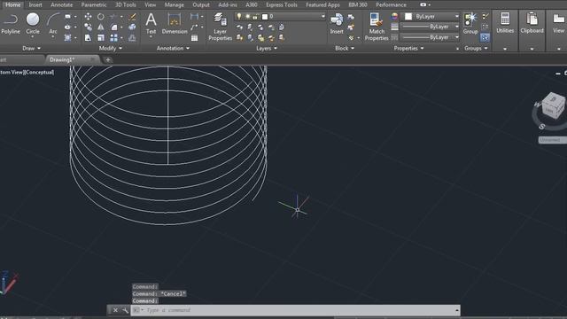Click the Group Edit icon
This screenshot has height=319, width=567.
(485, 27)
